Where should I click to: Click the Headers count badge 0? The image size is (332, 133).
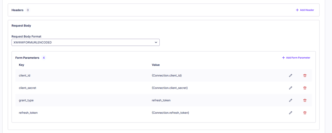pyautogui.click(x=28, y=10)
